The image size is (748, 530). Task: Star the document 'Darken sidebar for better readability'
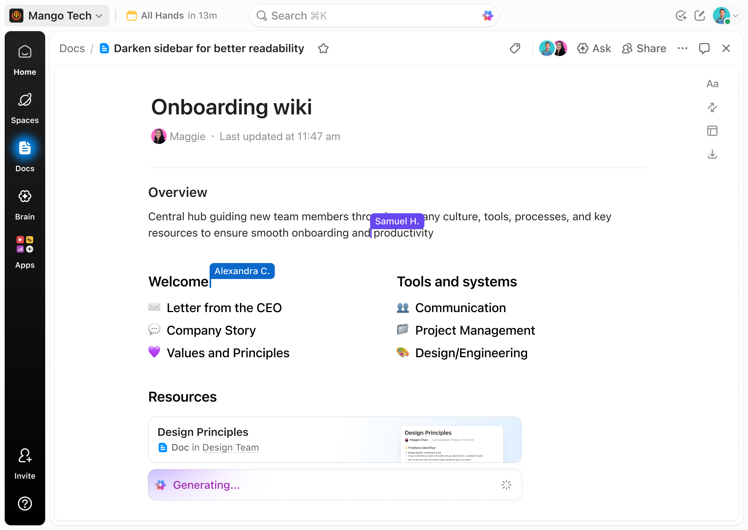323,48
